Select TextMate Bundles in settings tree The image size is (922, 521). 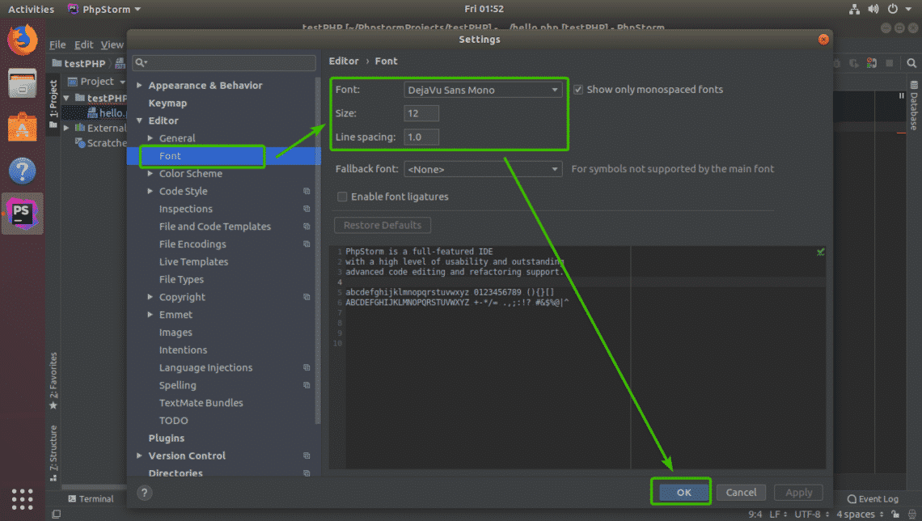(x=201, y=403)
